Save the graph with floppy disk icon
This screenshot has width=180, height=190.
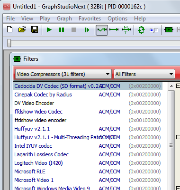[x=35, y=29]
